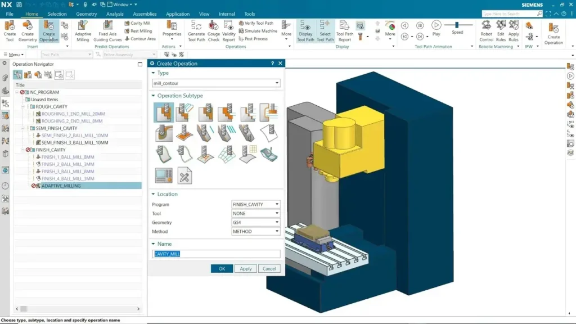The height and width of the screenshot is (324, 576).
Task: Collapse the Location section
Action: click(x=153, y=194)
